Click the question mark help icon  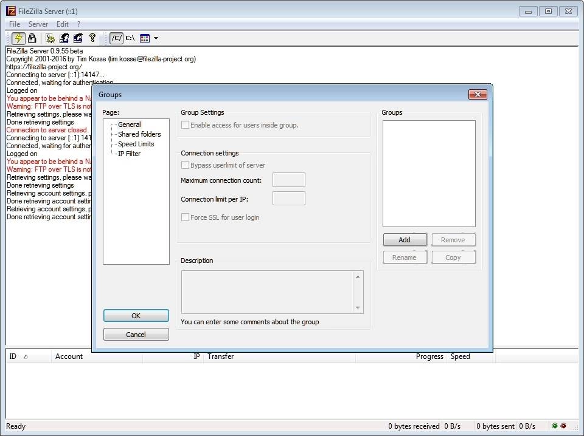point(92,38)
